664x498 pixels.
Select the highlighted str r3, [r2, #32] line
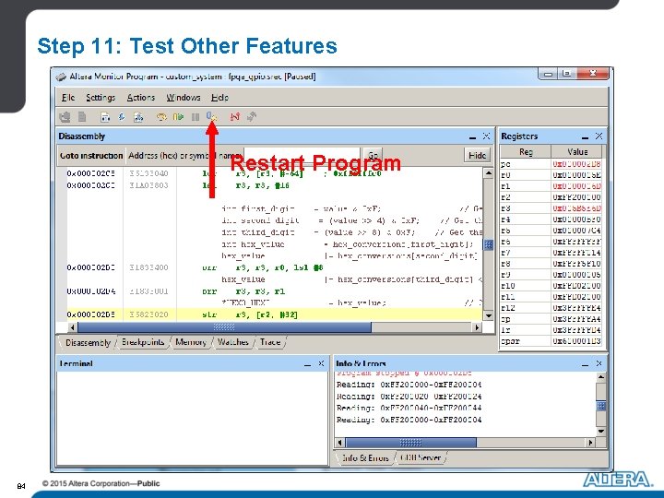[x=275, y=314]
